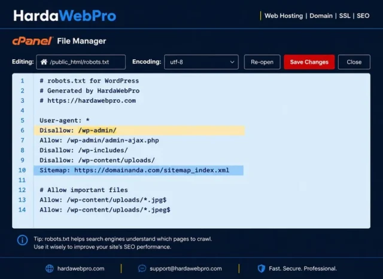Click line number 4 in gutter
This screenshot has width=383, height=279.
coord(22,111)
